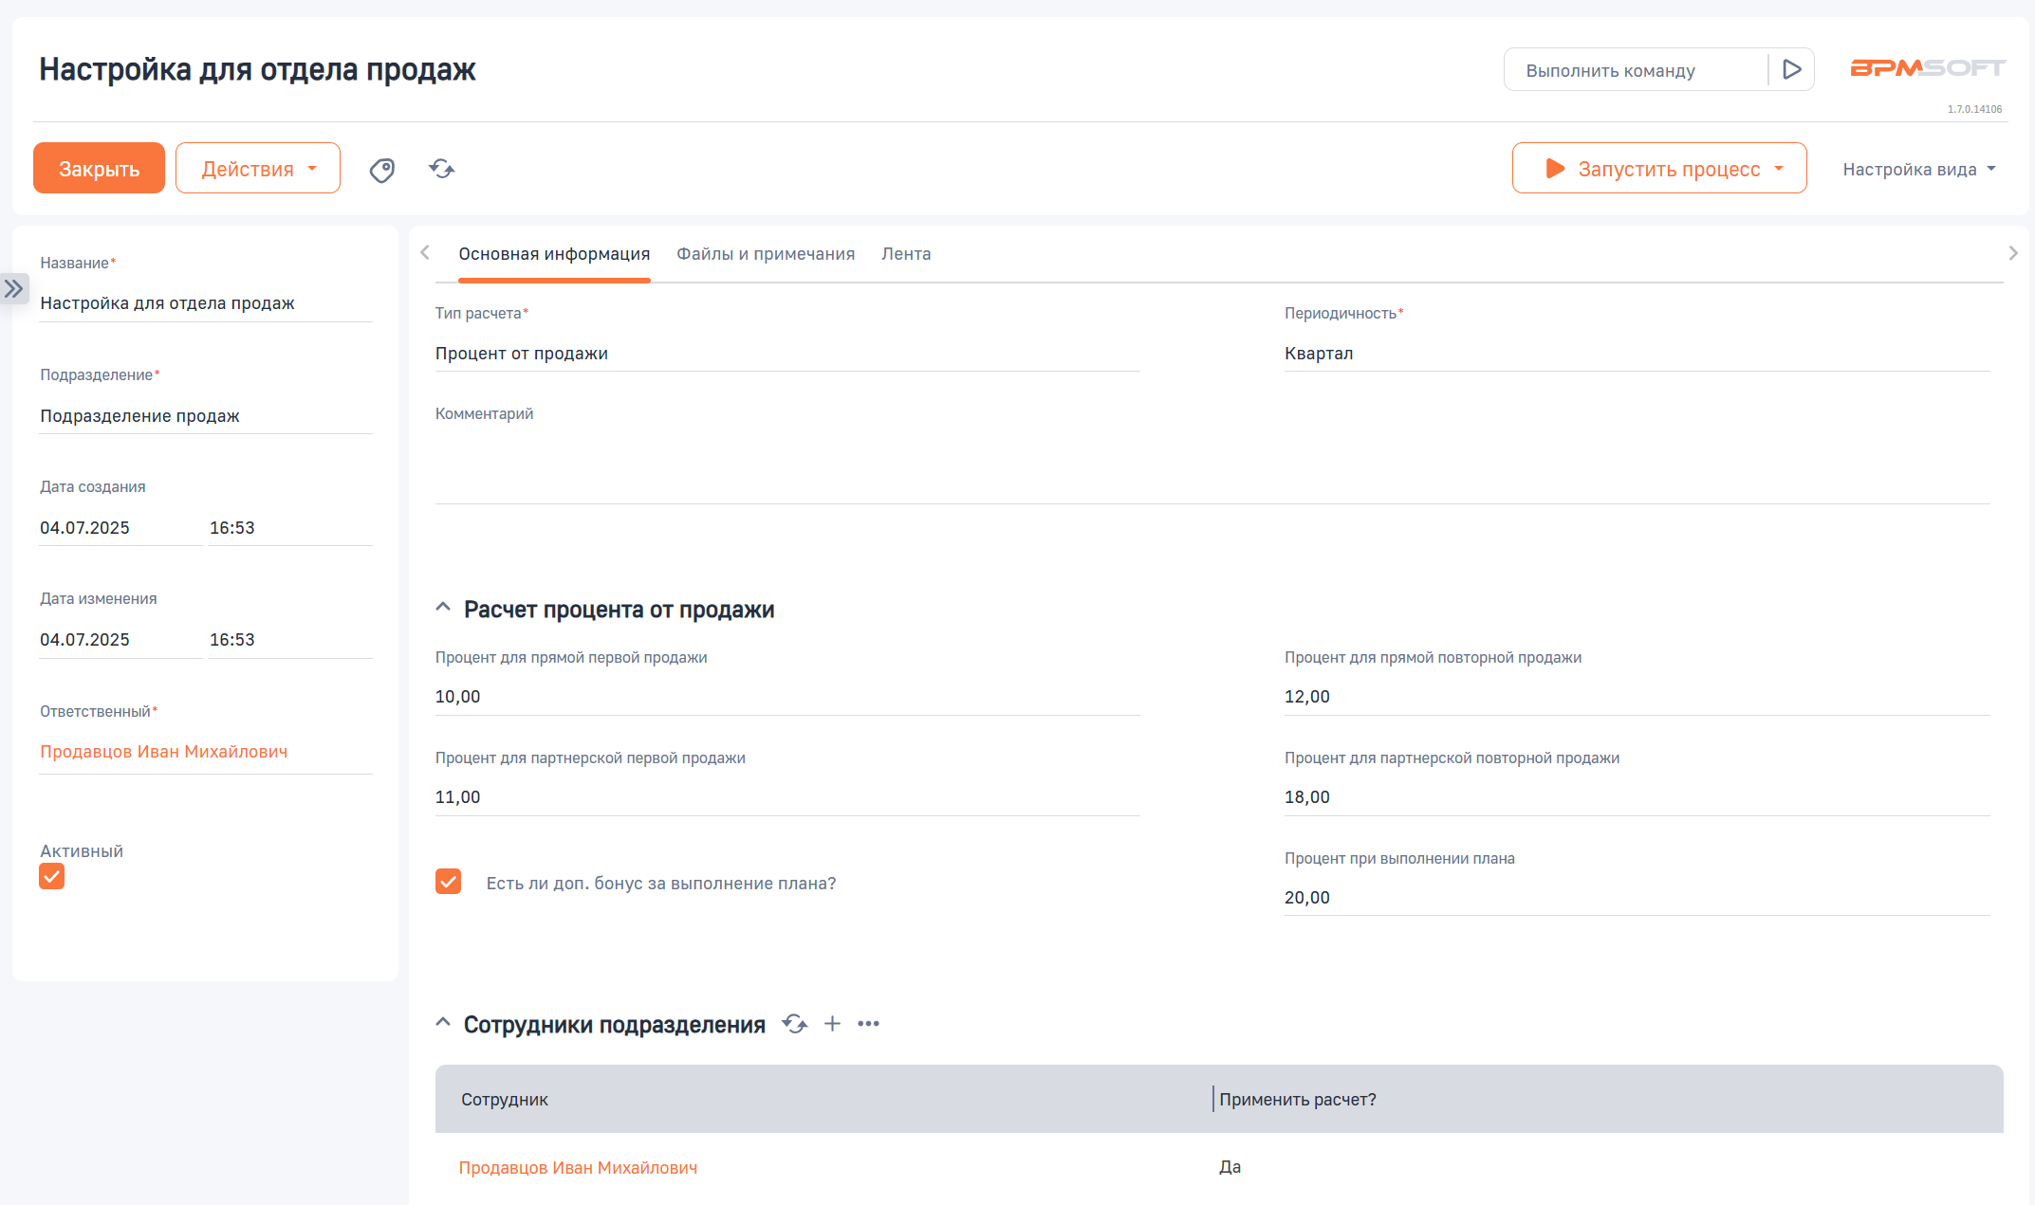Open the Тип расчета field
The height and width of the screenshot is (1205, 2035).
pos(787,353)
